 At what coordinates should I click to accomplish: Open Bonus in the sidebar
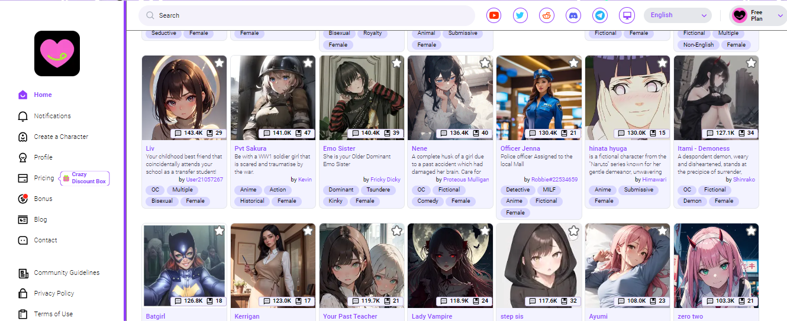pyautogui.click(x=43, y=199)
